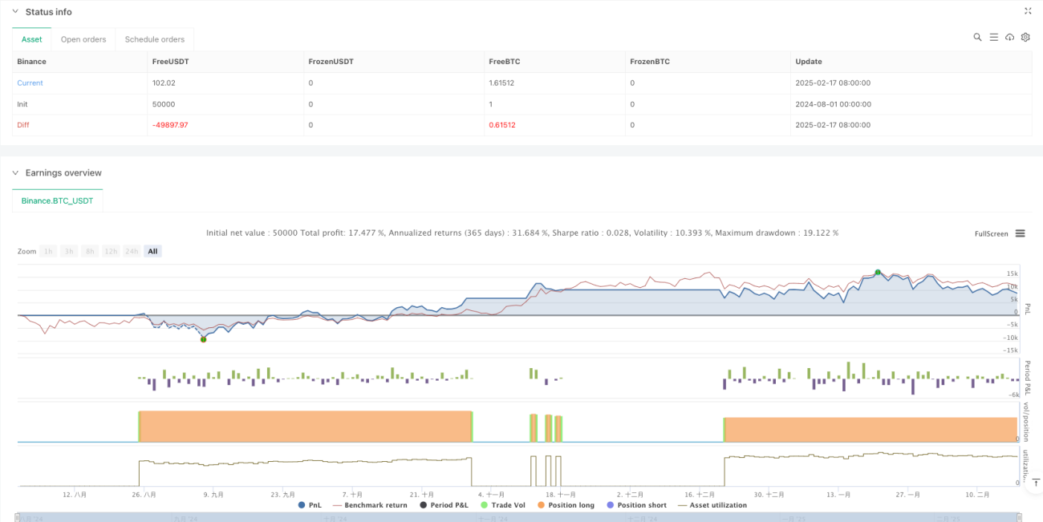Open the chart hamburger menu beside FullScreen
This screenshot has width=1043, height=522.
point(1021,233)
